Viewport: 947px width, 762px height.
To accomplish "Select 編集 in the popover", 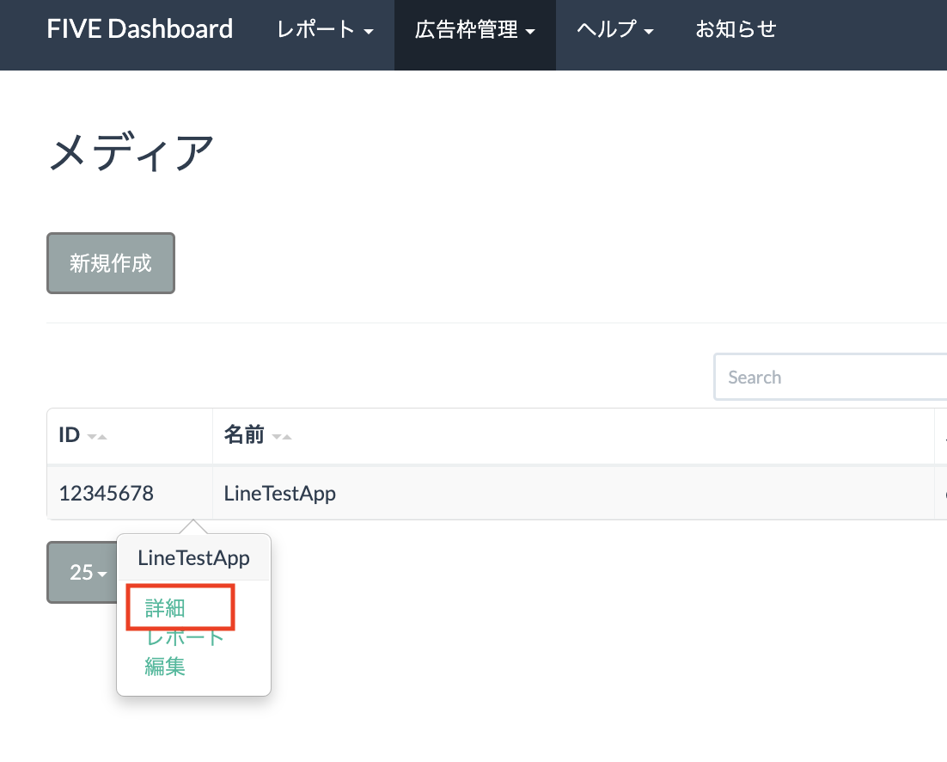I will [x=165, y=666].
